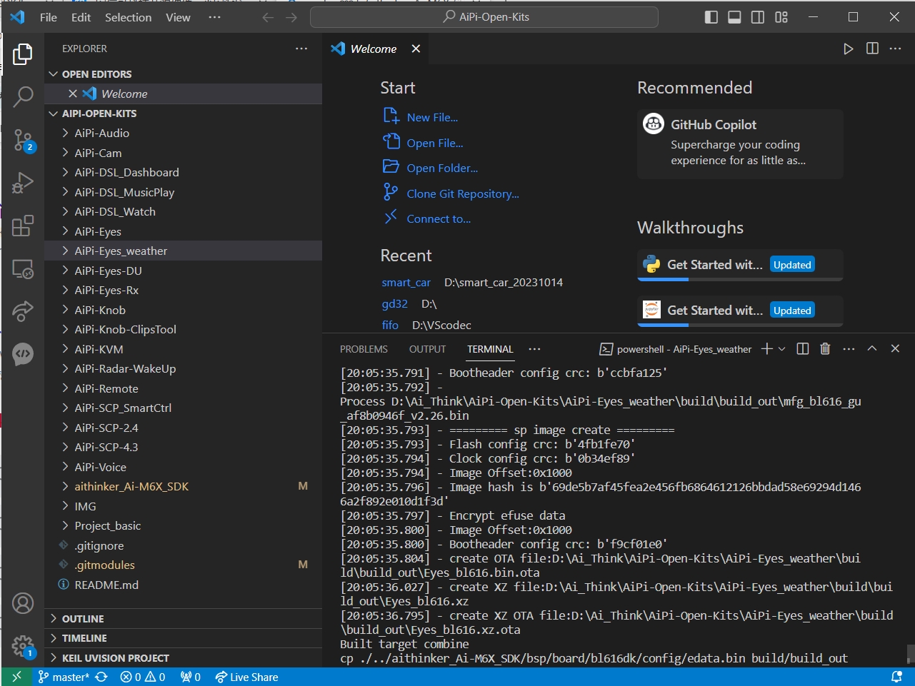Click master* branch in status bar

(x=64, y=677)
